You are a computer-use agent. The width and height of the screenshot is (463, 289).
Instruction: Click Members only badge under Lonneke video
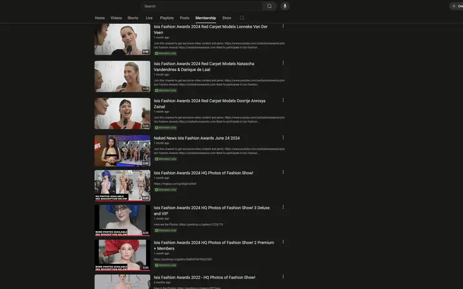[166, 54]
